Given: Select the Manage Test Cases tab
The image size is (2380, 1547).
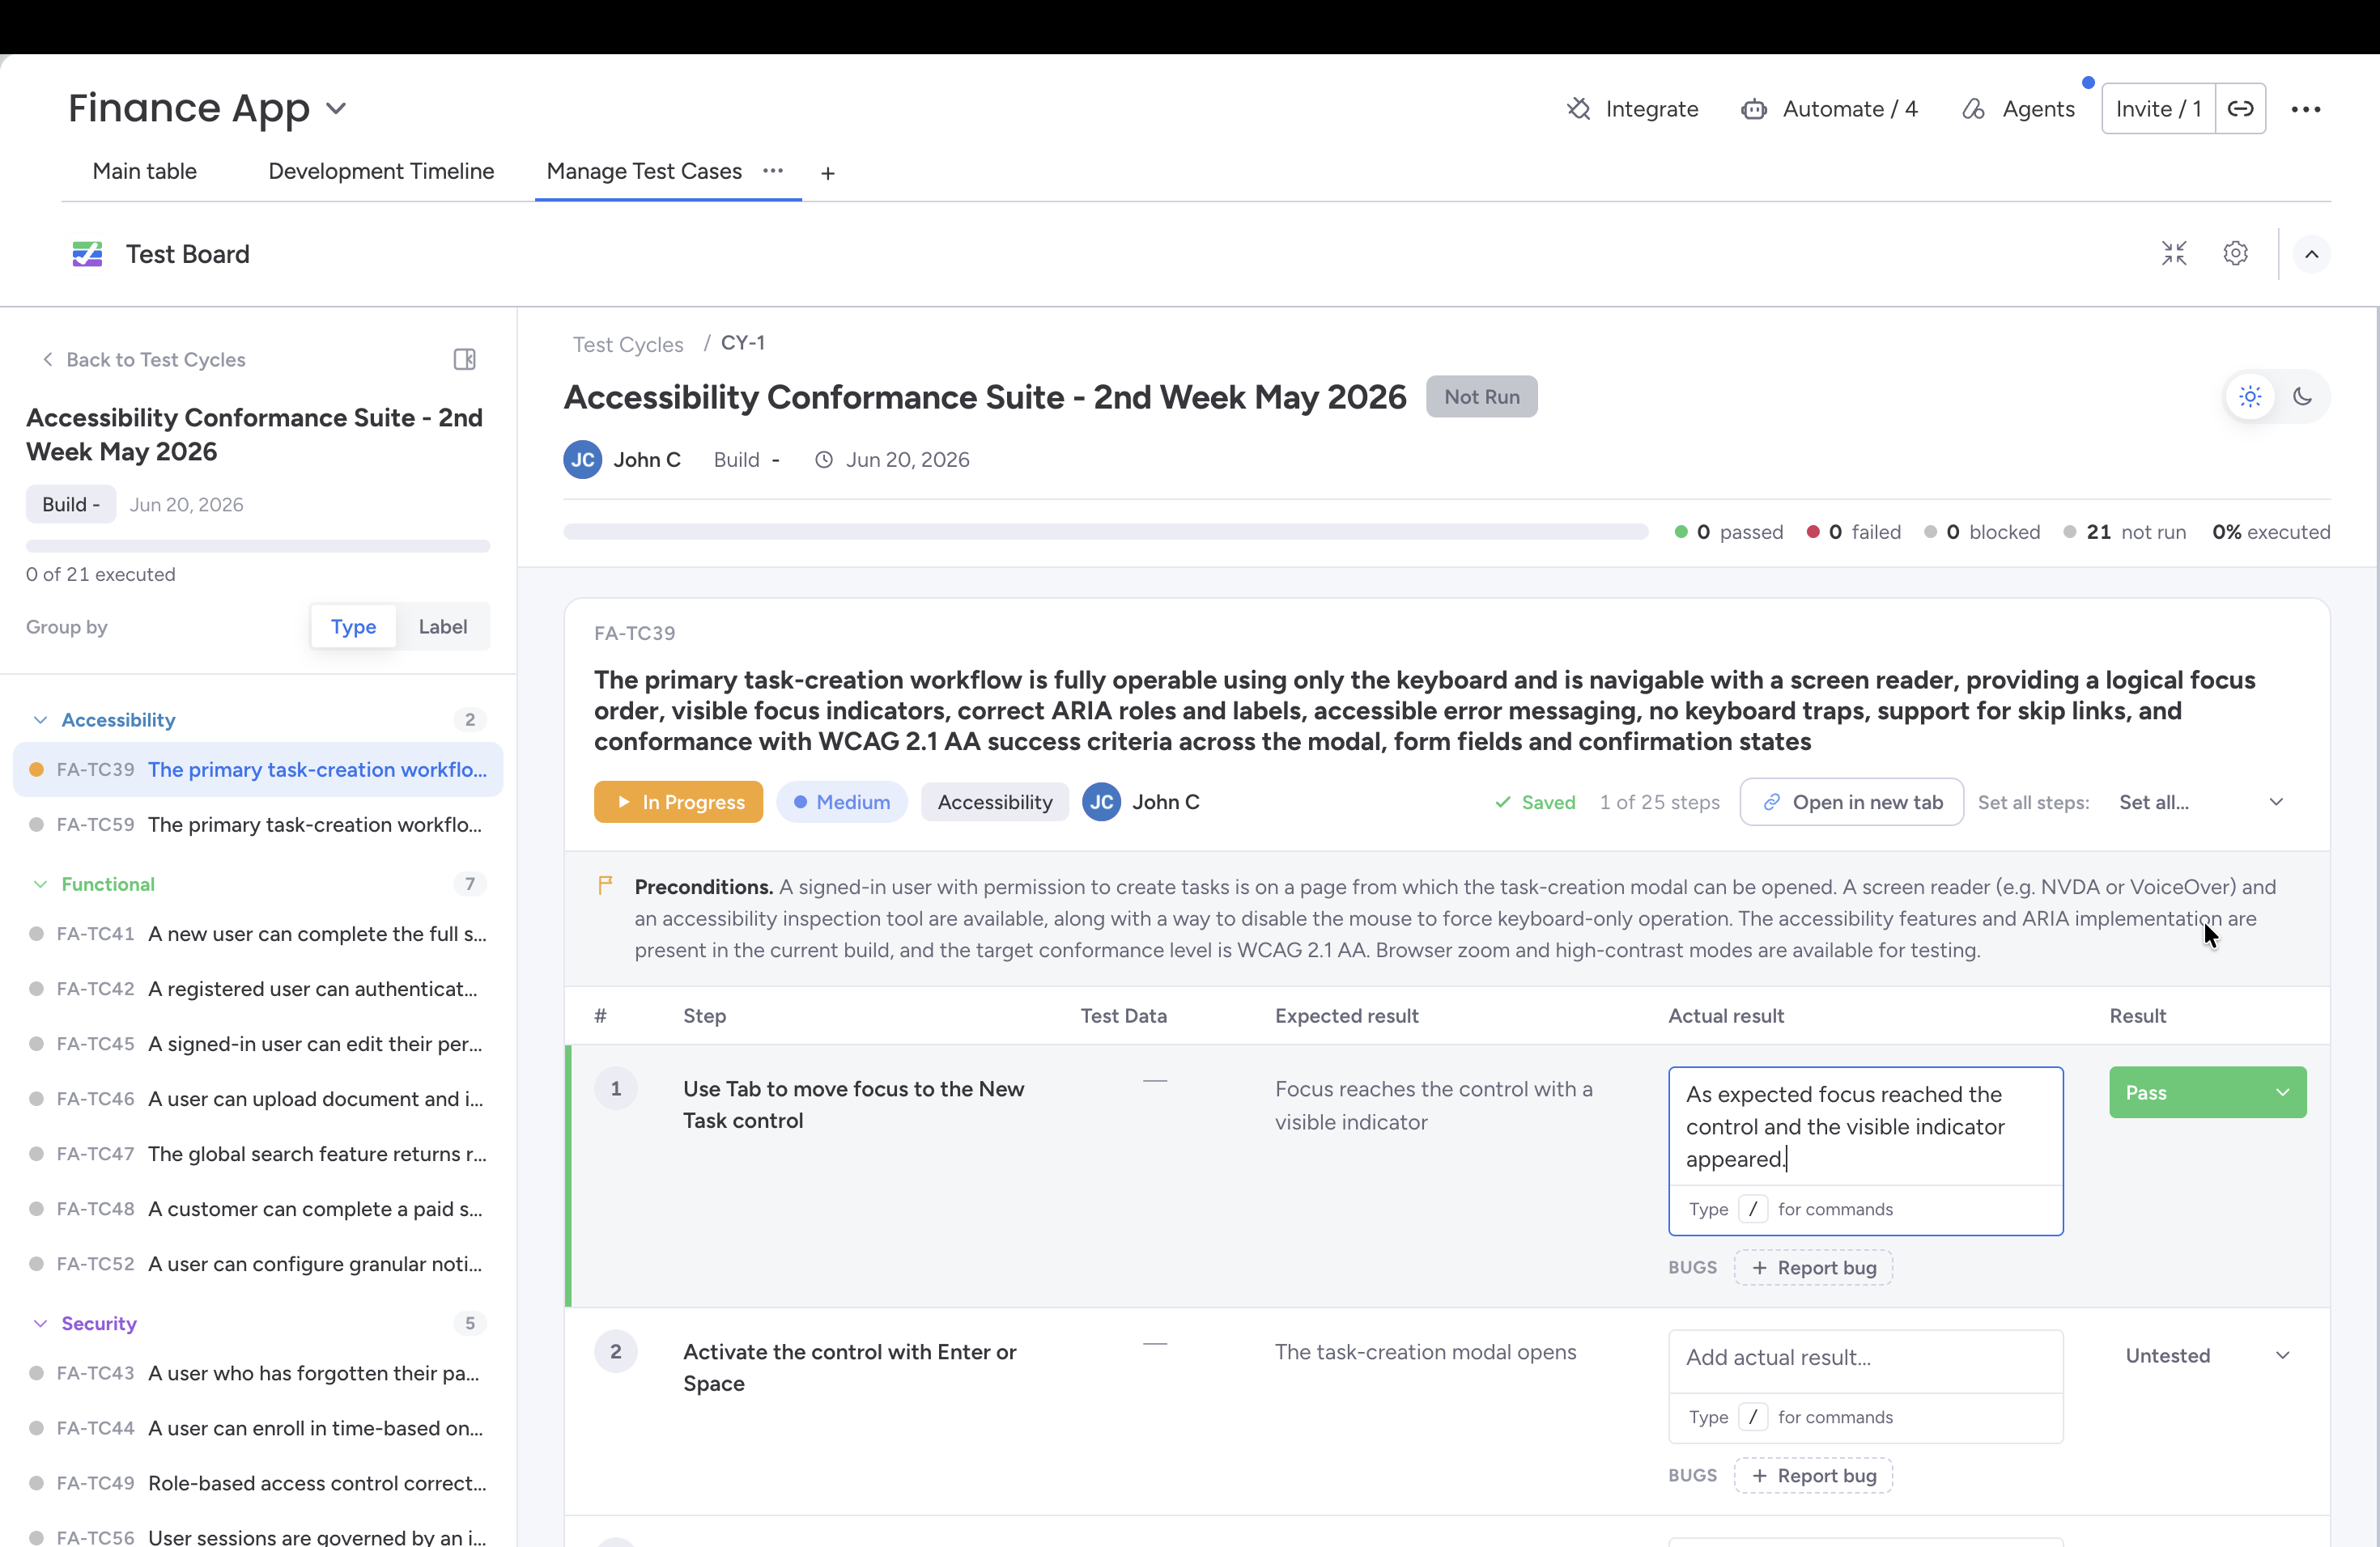Looking at the screenshot, I should click(x=644, y=171).
